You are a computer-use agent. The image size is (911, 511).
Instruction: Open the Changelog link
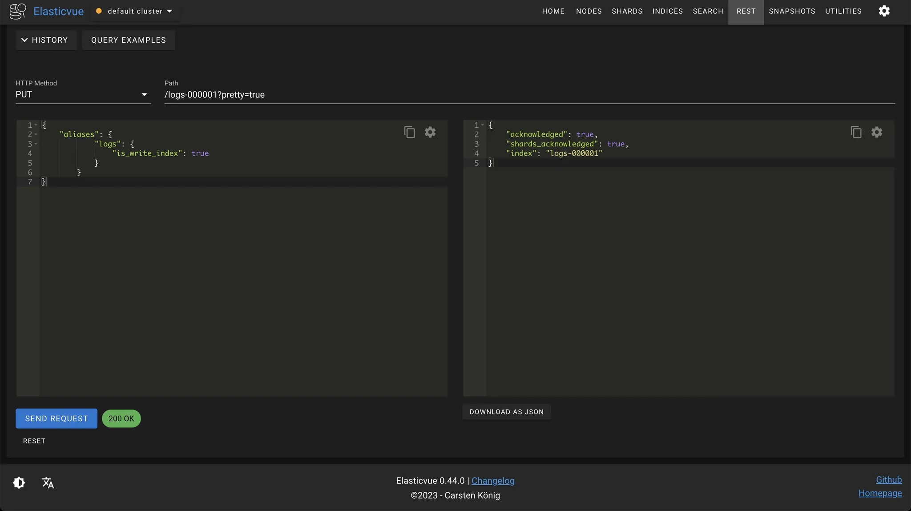(493, 481)
